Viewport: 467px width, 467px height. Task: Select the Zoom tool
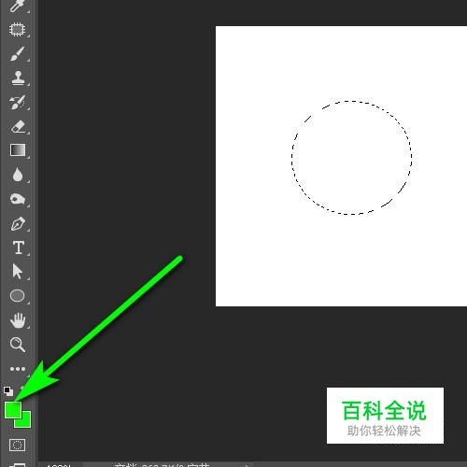pyautogui.click(x=18, y=345)
